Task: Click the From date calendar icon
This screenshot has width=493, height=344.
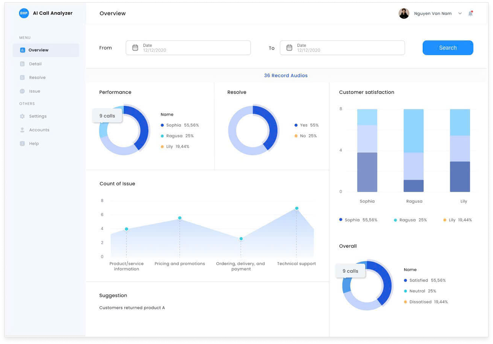Action: click(x=135, y=48)
